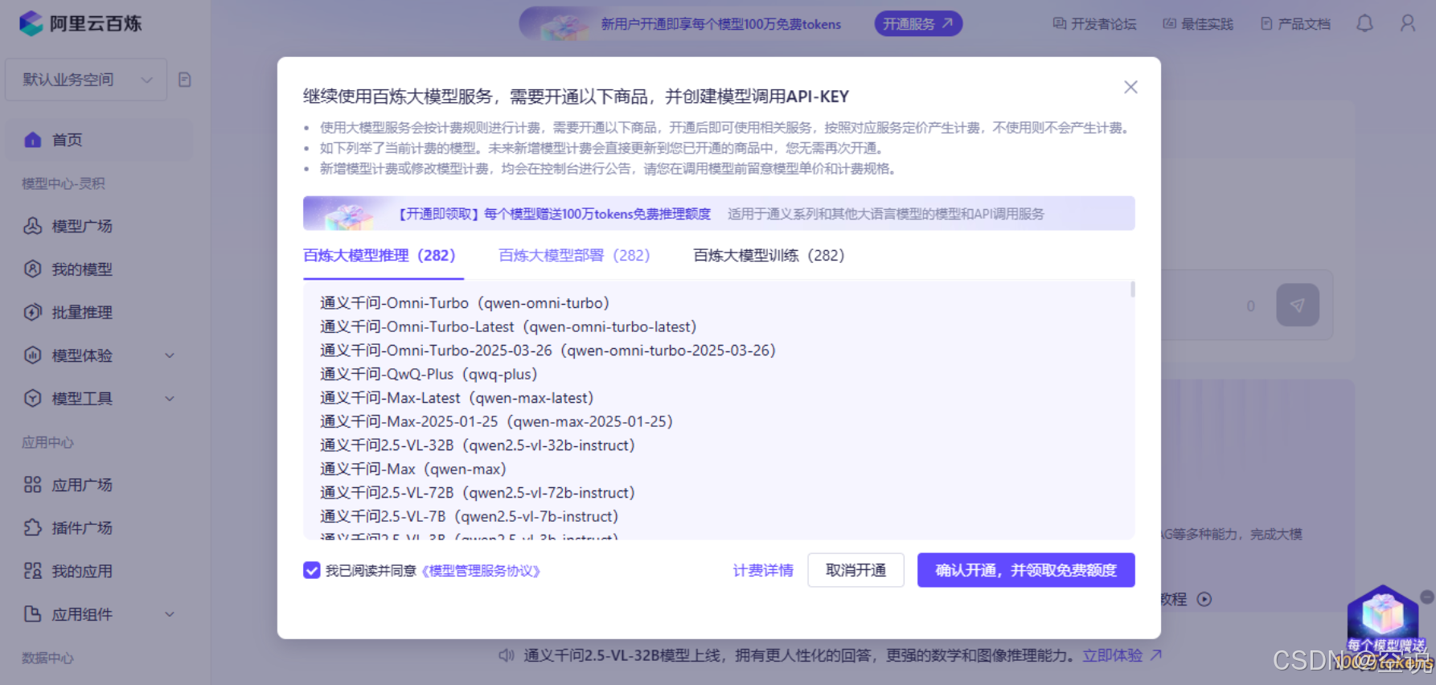Click the model list scrollbar thumb

pos(1132,289)
